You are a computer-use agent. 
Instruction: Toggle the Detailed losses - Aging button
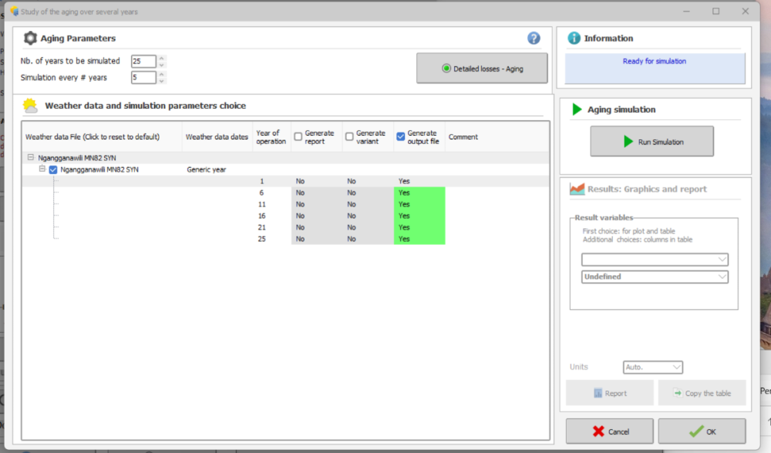pos(482,69)
